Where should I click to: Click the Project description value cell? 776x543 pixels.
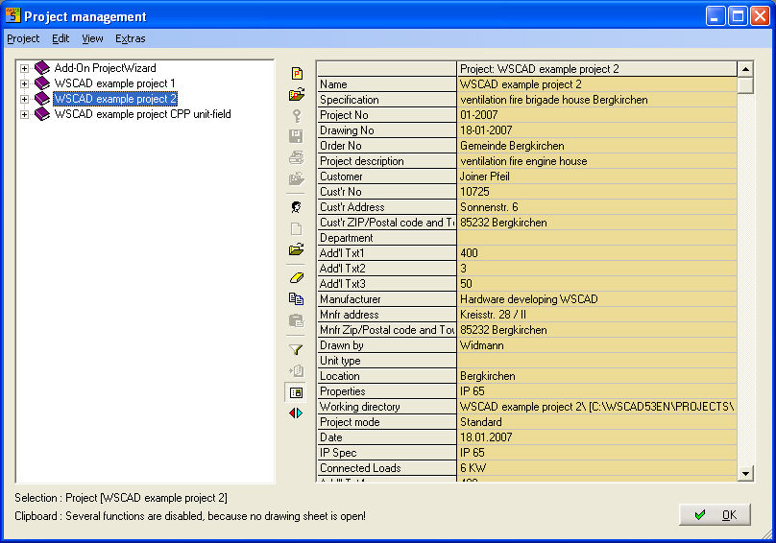(x=596, y=161)
